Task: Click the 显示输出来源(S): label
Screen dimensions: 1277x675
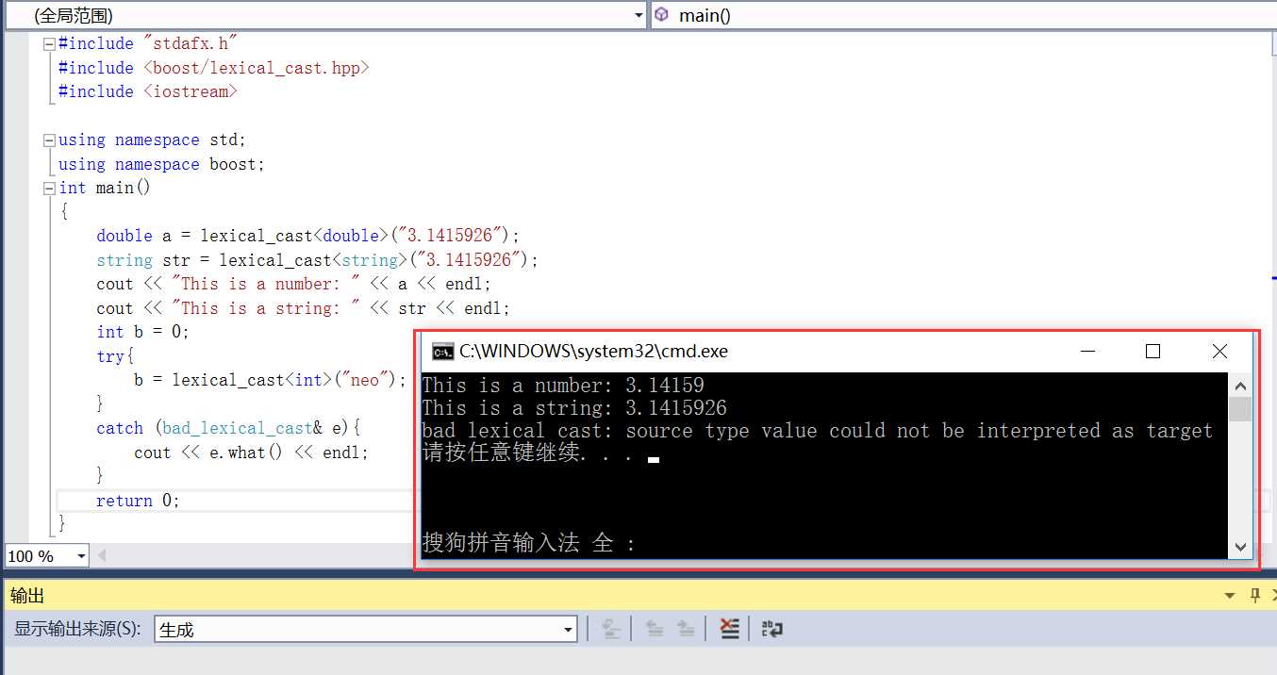Action: tap(77, 629)
